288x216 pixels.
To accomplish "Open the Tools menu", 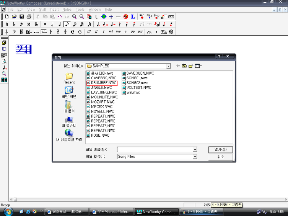I will [80, 10].
